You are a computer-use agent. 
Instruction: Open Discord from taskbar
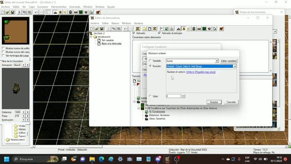click(158, 159)
